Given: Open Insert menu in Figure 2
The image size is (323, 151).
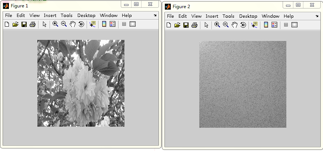Looking at the screenshot, I should pos(212,16).
